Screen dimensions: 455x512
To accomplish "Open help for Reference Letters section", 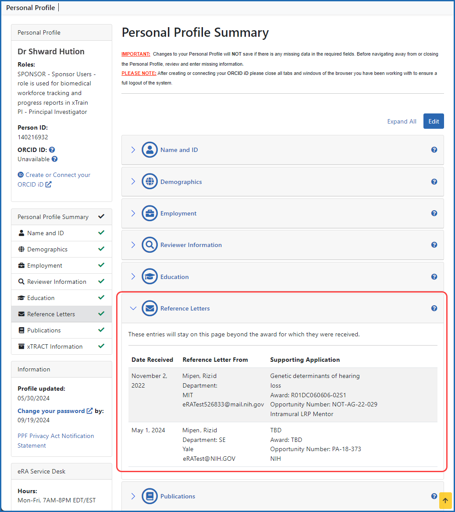I will pos(434,308).
